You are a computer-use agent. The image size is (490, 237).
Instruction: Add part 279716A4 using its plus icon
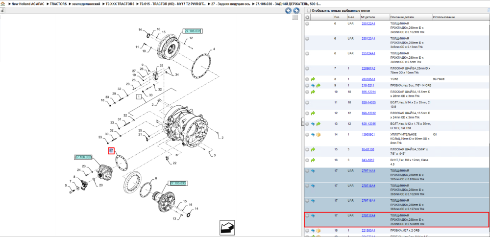tap(307, 201)
